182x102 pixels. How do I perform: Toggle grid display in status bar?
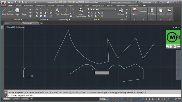click(109, 99)
